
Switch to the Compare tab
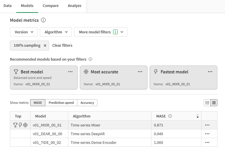click(51, 6)
